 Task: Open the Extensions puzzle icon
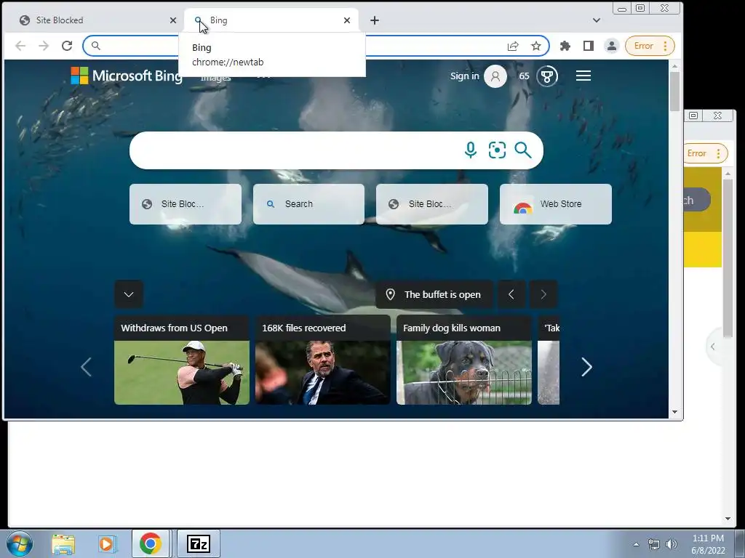click(565, 46)
